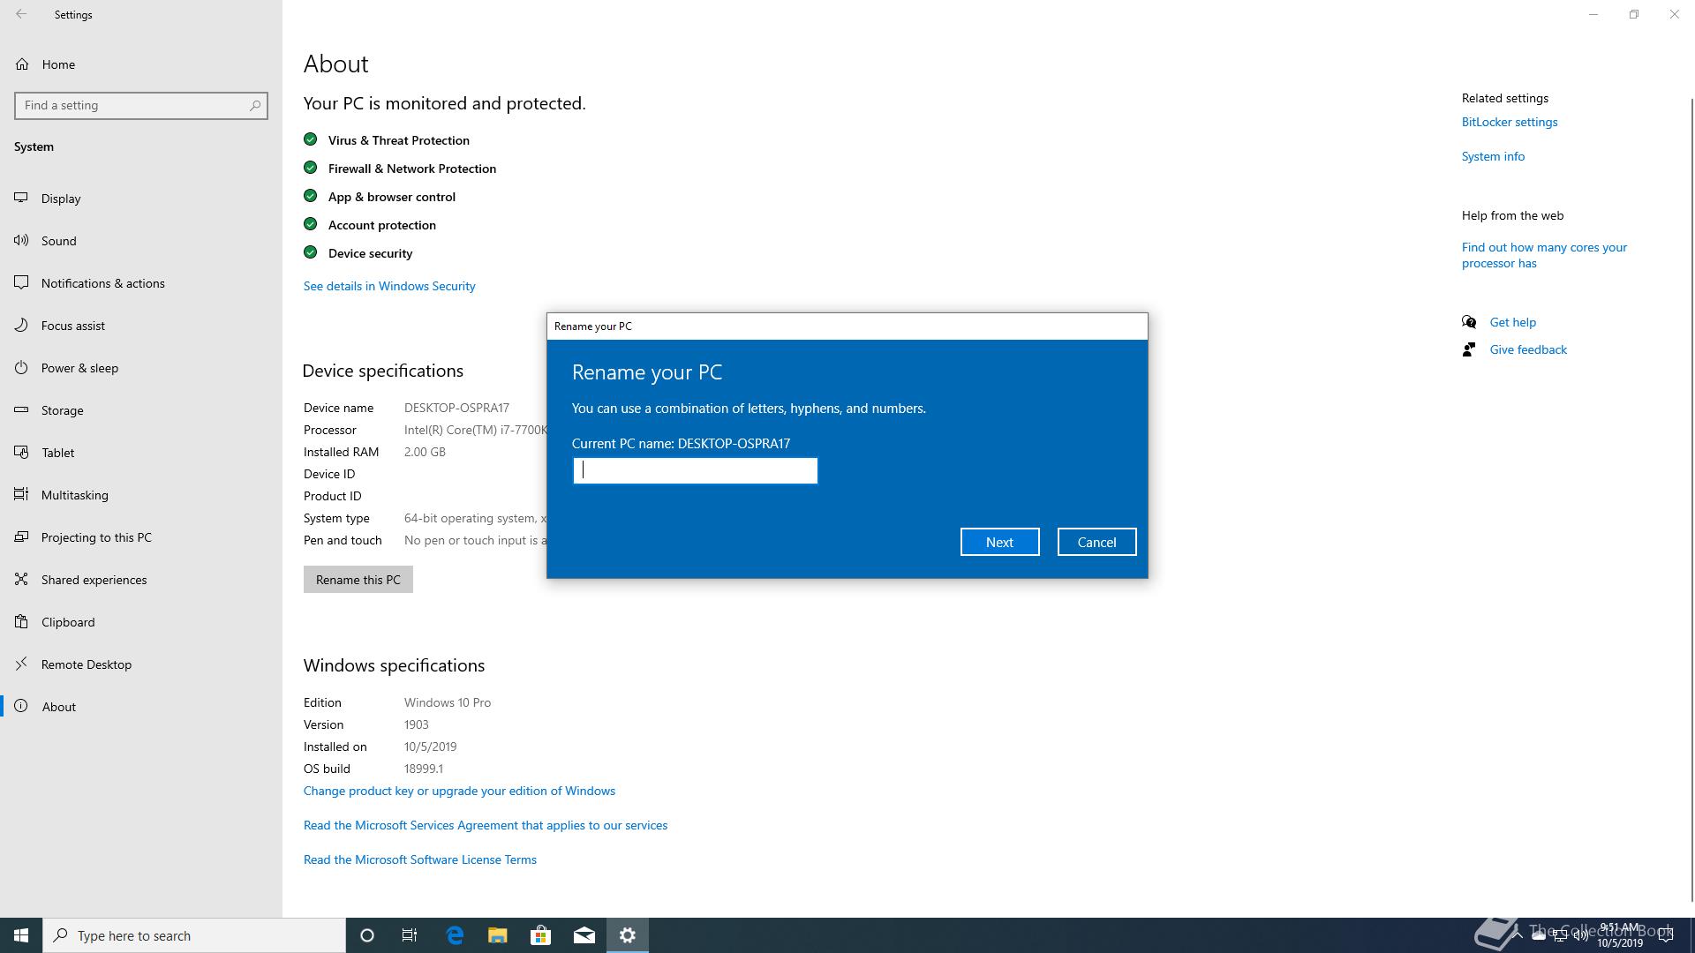Viewport: 1695px width, 953px height.
Task: Open the Focus assist moon icon
Action: coord(21,326)
